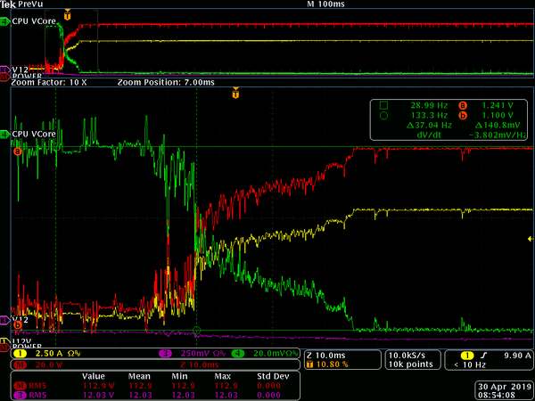Select the purple channel 3 V12 marker in zoom window

click(4, 320)
